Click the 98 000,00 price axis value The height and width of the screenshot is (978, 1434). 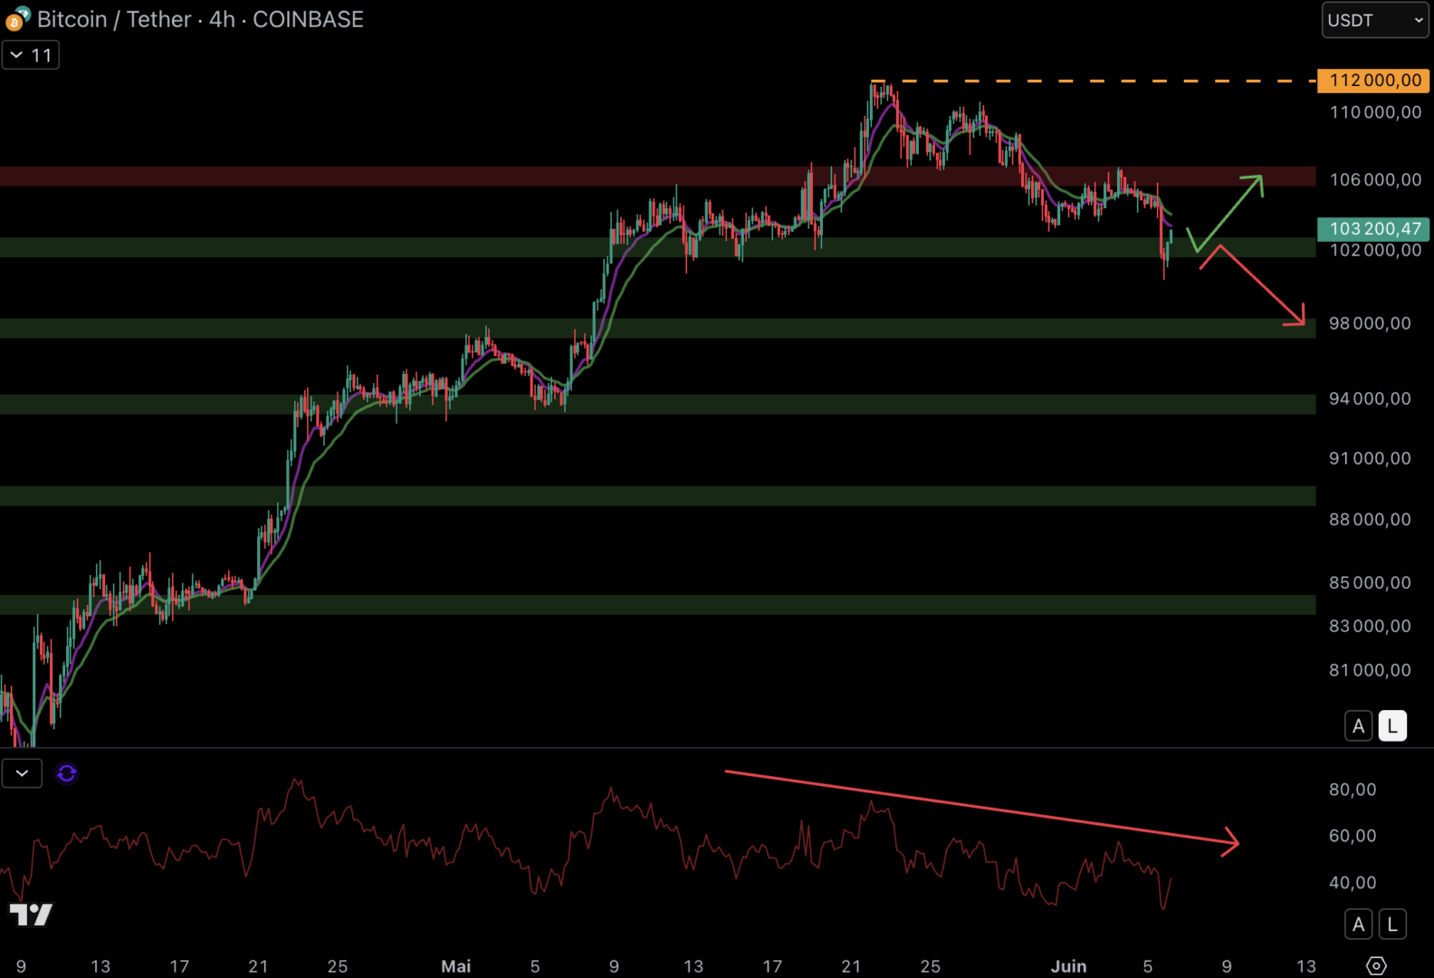[x=1370, y=323]
